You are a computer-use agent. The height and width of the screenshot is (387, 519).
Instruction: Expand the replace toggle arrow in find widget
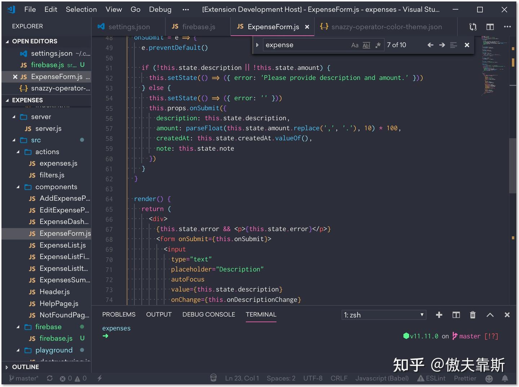click(x=257, y=45)
